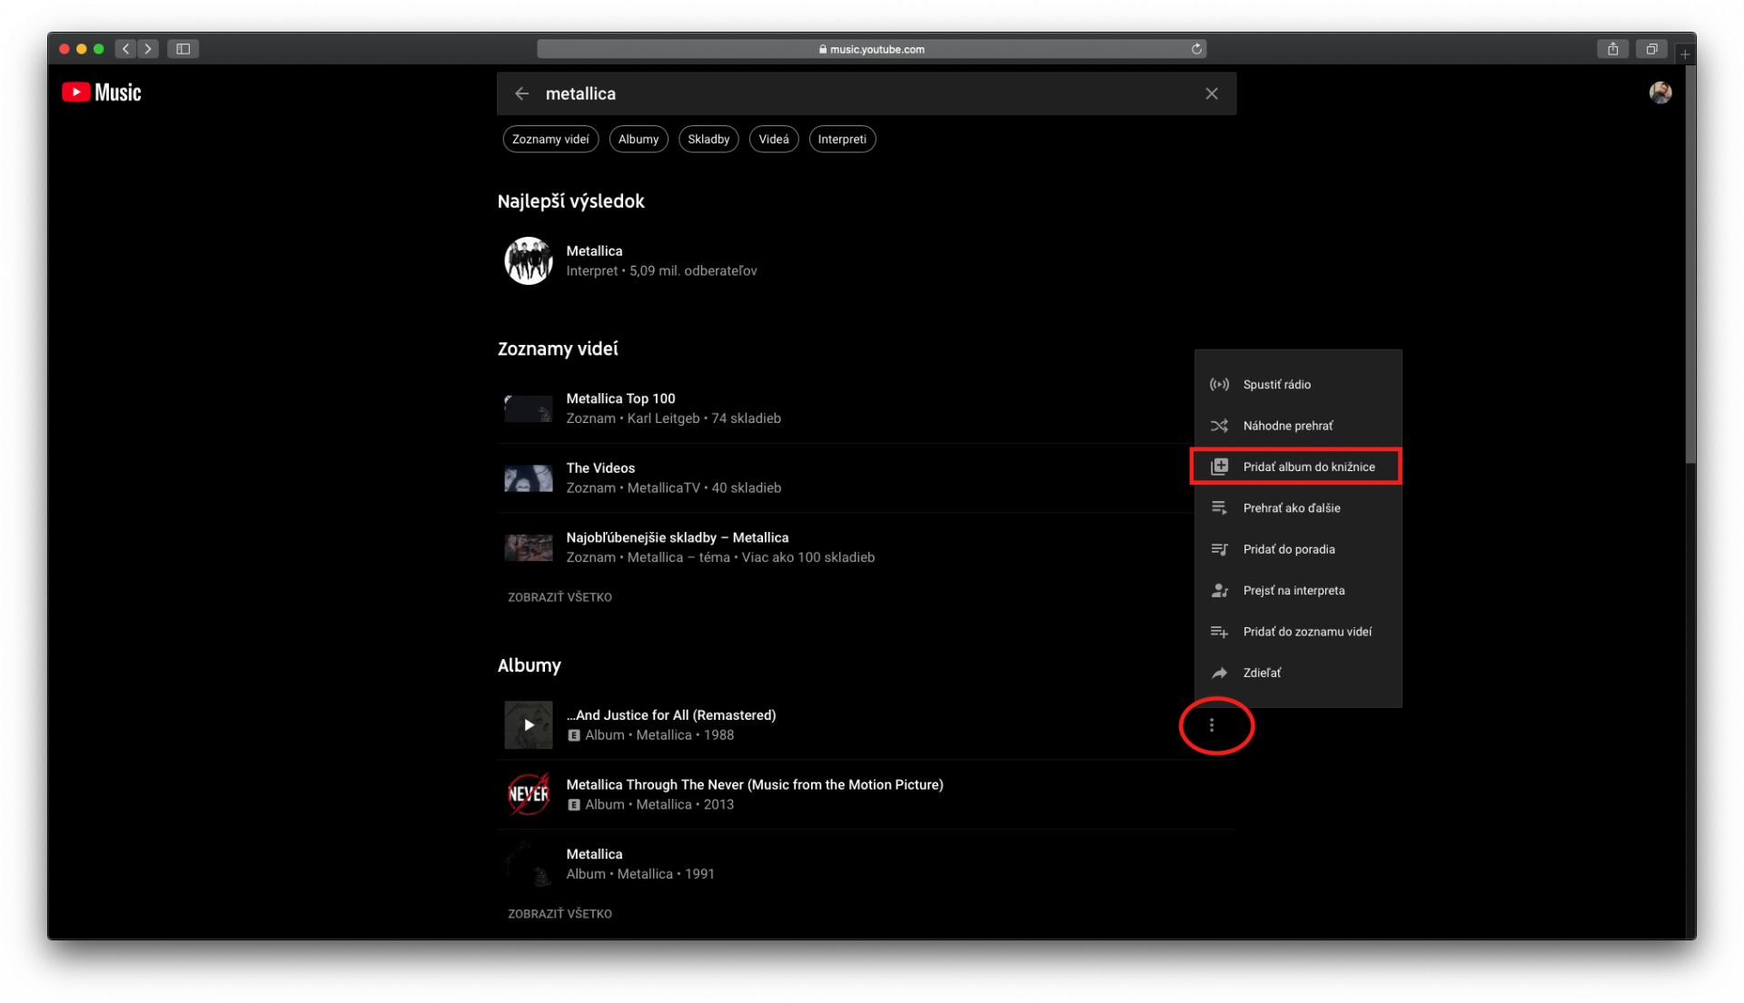Screen dimensions: 1744x1003
Task: Open ...And Justice for All (Remastered) album title
Action: [x=671, y=715]
